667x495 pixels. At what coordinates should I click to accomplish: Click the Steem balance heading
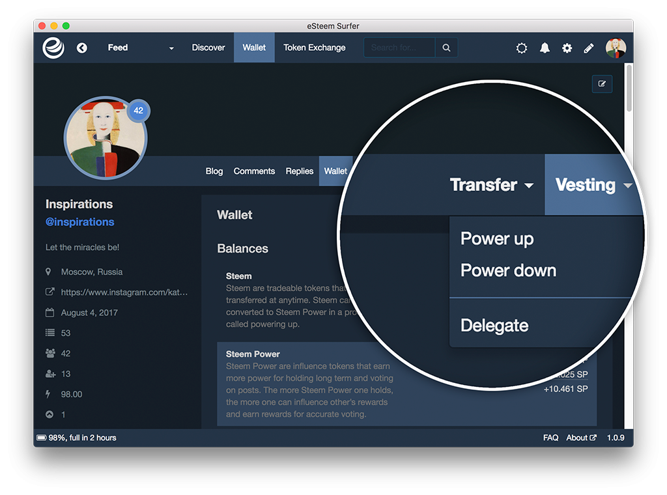tap(238, 276)
